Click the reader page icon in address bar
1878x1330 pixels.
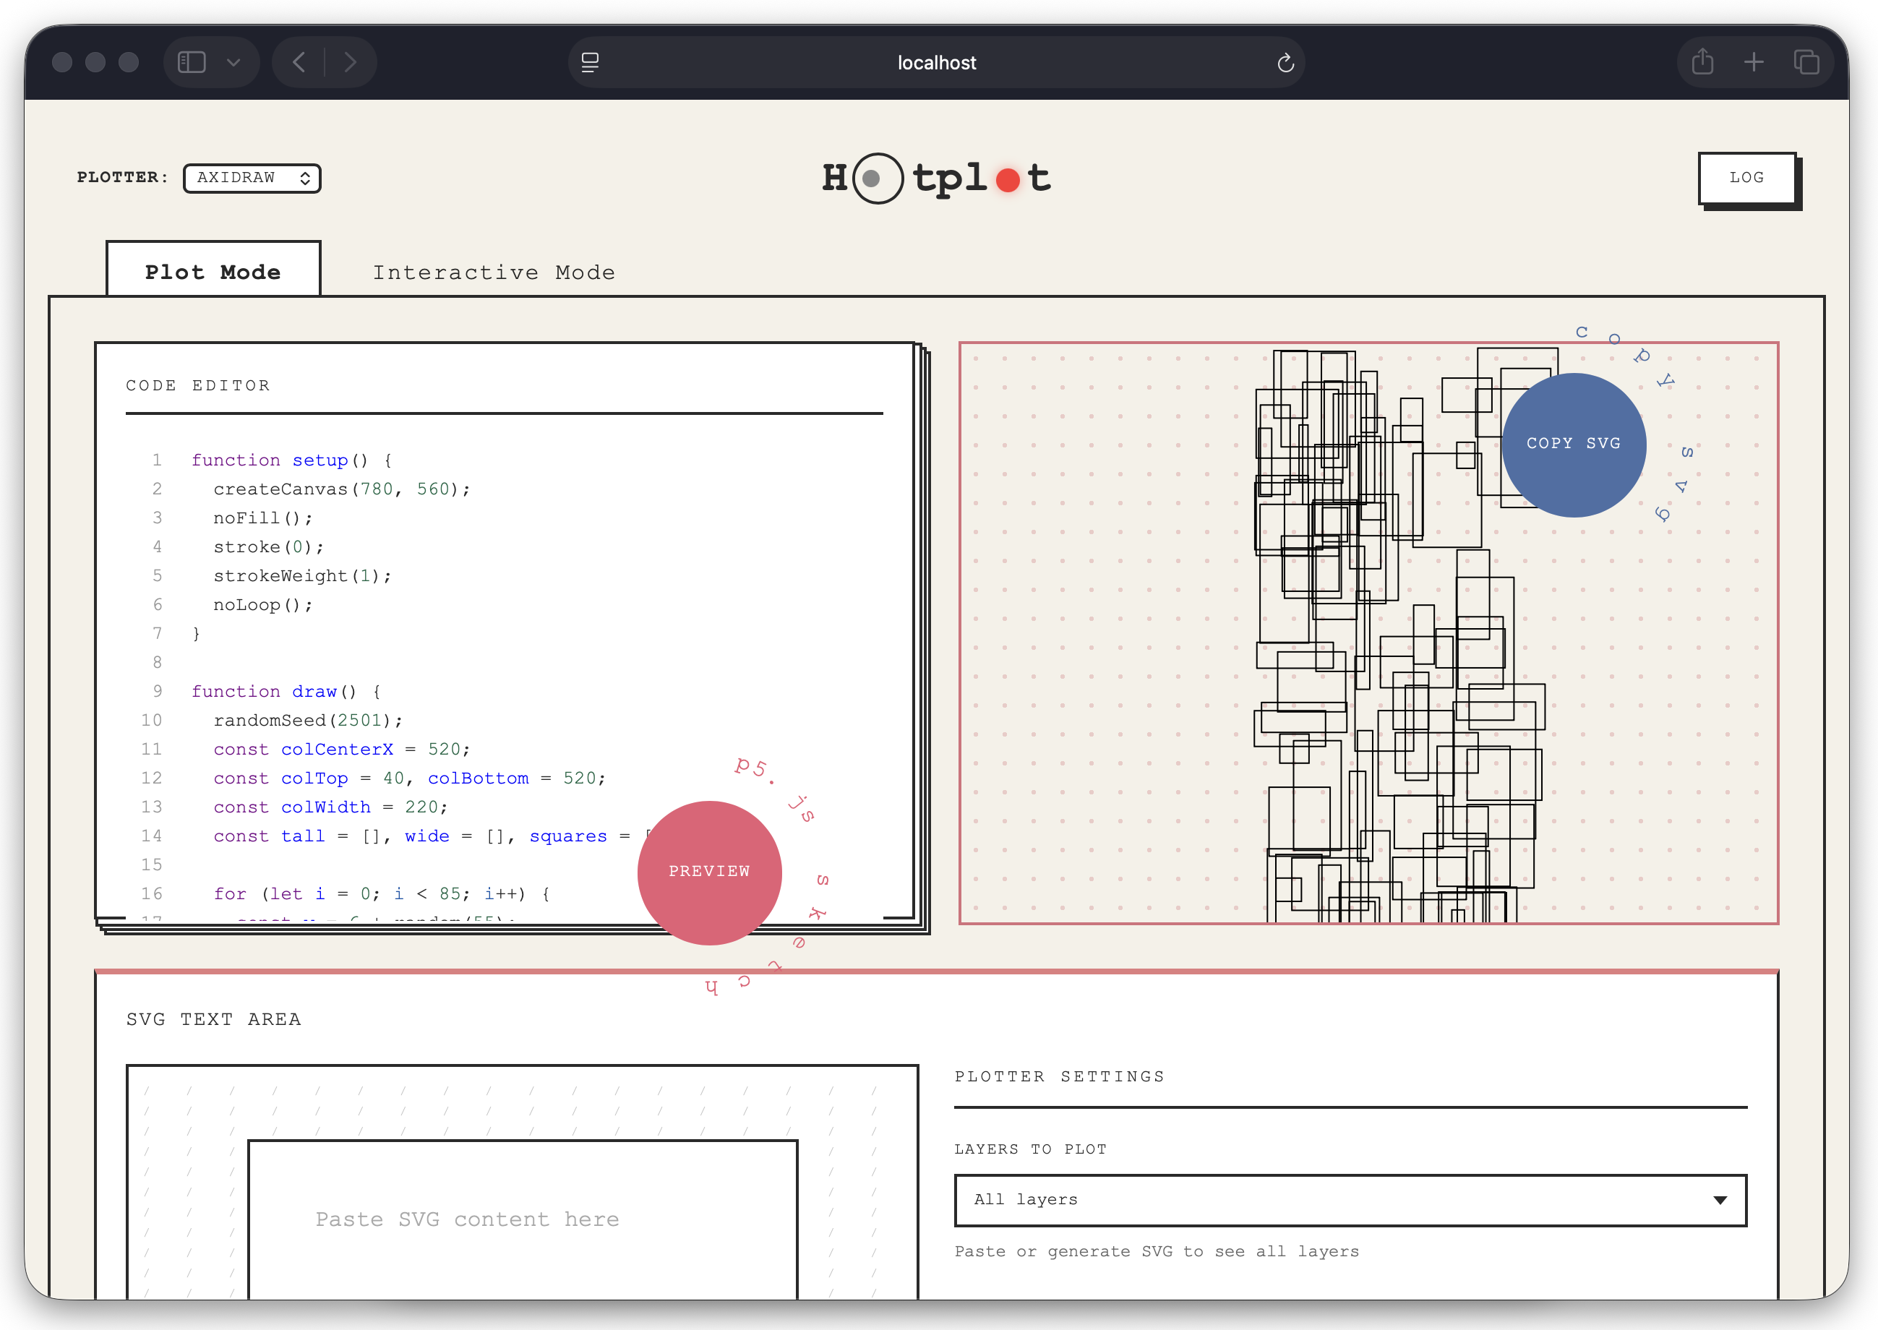tap(590, 62)
